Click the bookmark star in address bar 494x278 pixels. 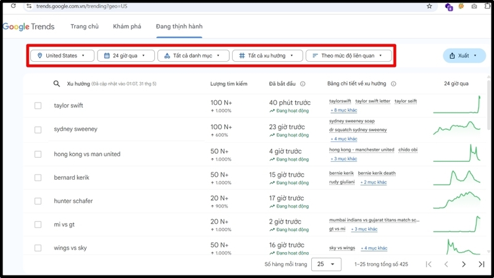pos(429,6)
